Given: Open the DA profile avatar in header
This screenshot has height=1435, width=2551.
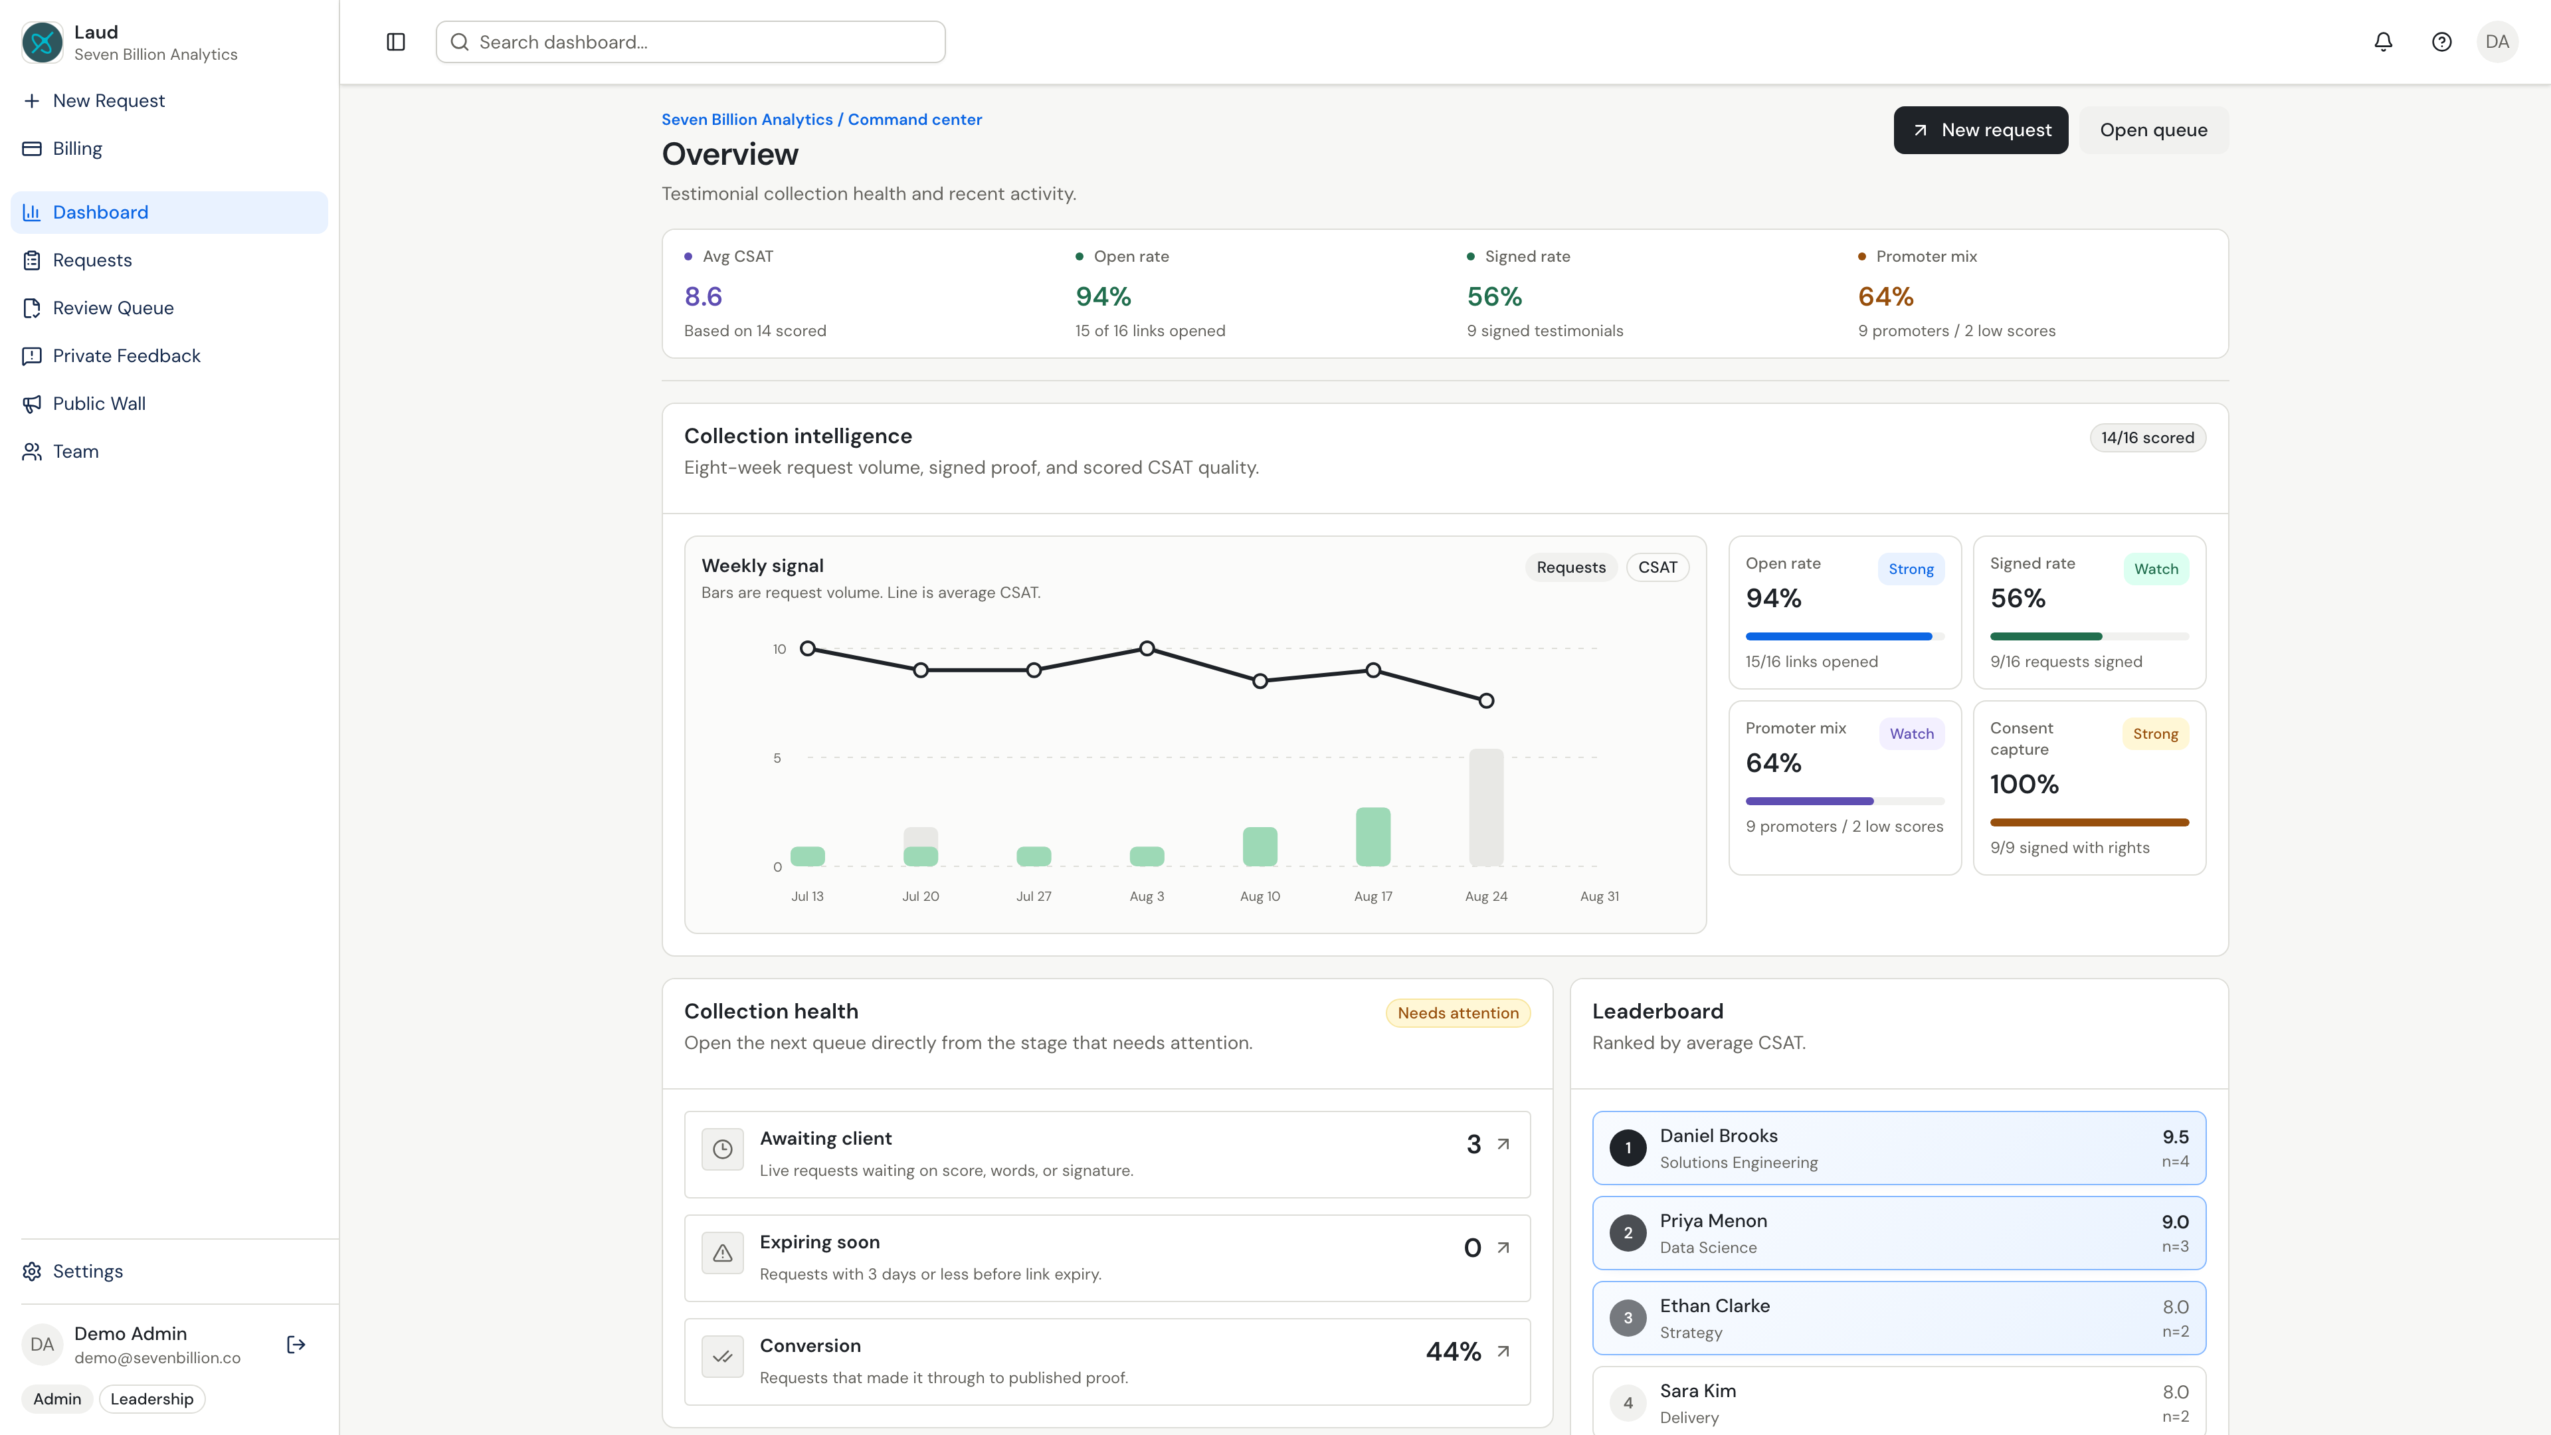Looking at the screenshot, I should [2498, 42].
